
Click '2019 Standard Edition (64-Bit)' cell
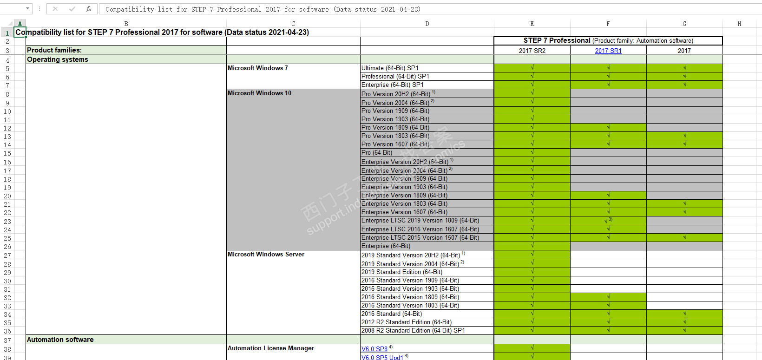tap(427, 272)
